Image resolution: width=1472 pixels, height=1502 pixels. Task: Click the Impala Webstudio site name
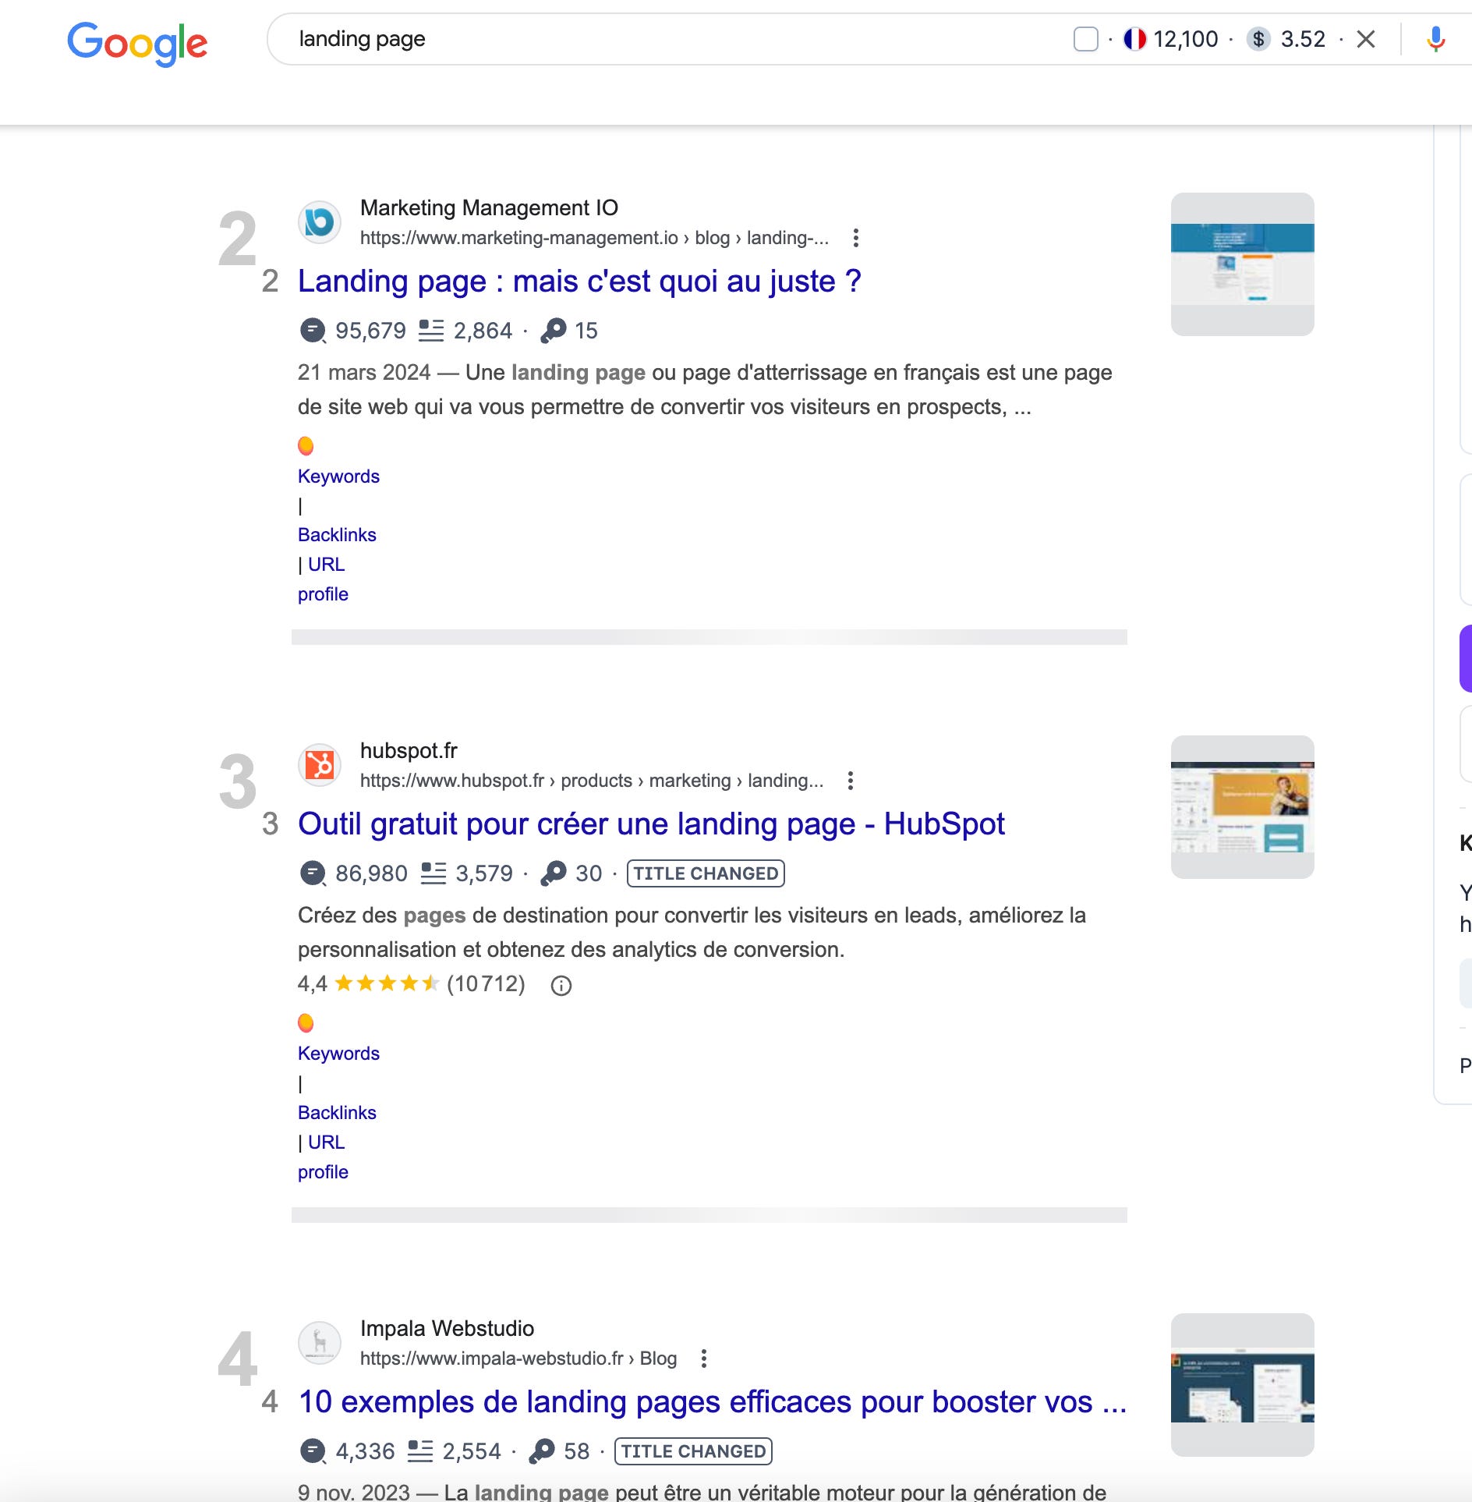[447, 1328]
